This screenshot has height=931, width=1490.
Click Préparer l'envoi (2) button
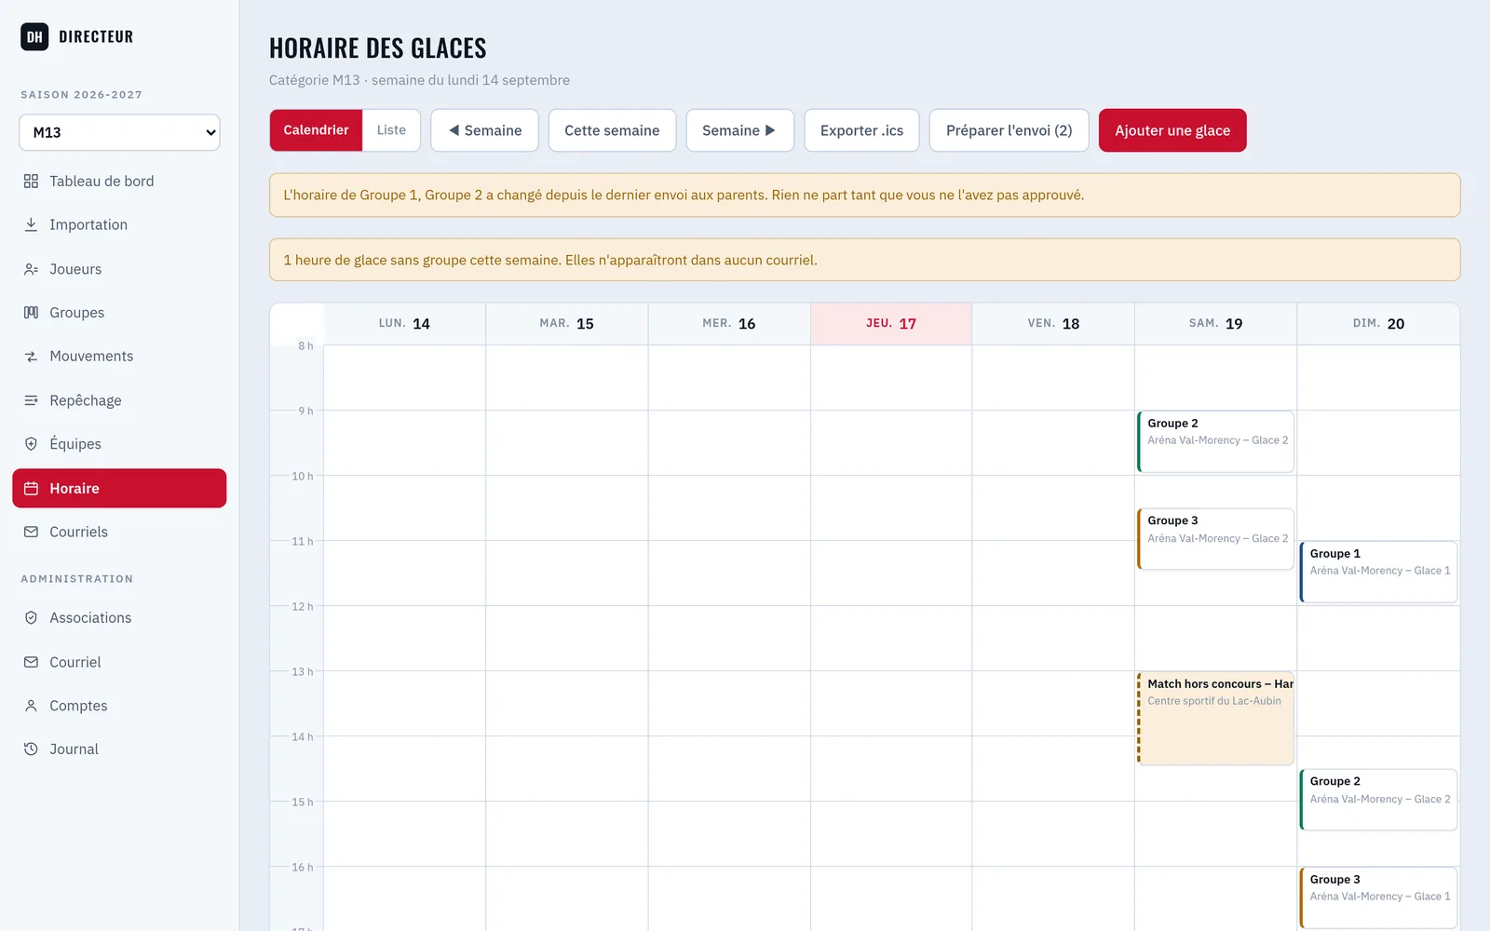tap(1009, 130)
